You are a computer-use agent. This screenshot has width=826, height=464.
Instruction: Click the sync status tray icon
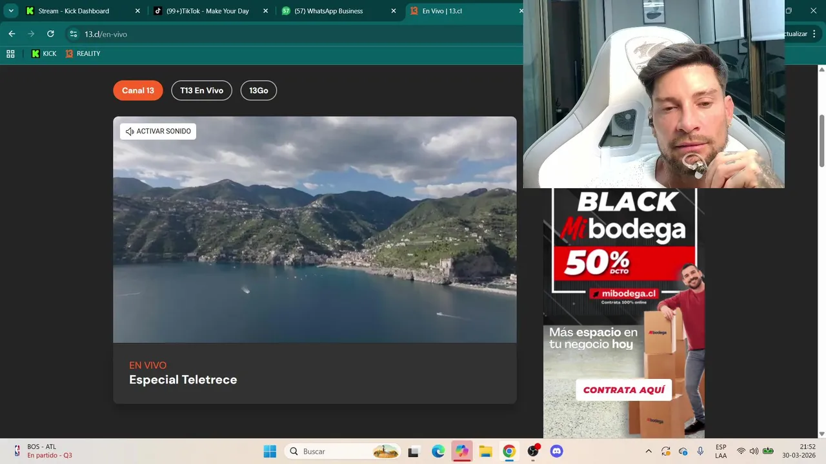pos(666,452)
